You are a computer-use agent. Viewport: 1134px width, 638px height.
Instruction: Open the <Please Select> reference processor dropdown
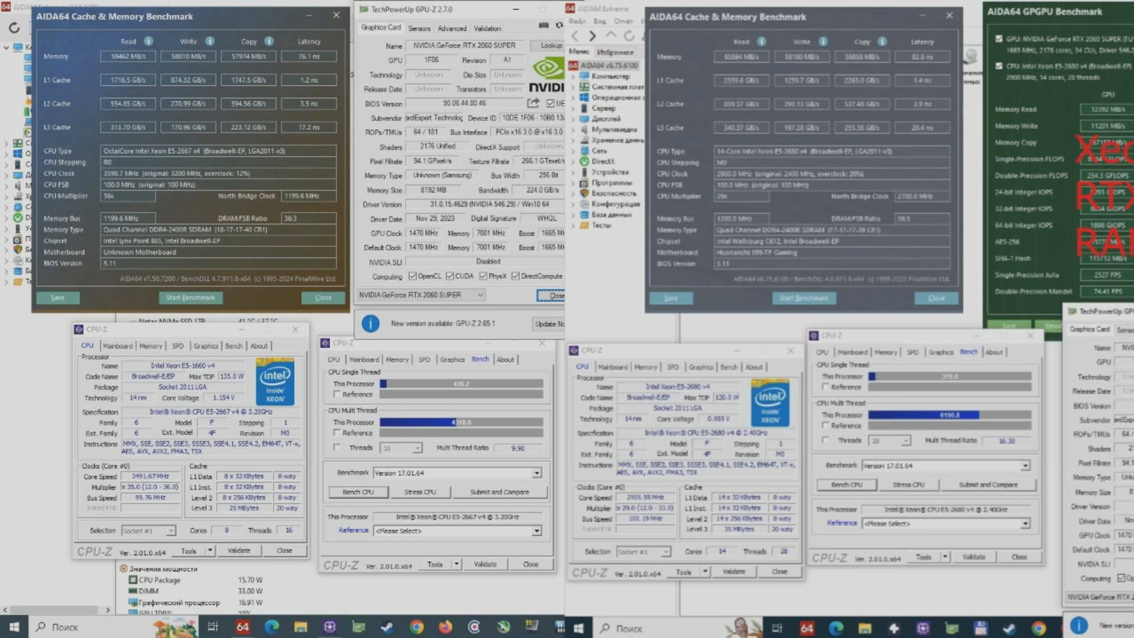click(536, 530)
